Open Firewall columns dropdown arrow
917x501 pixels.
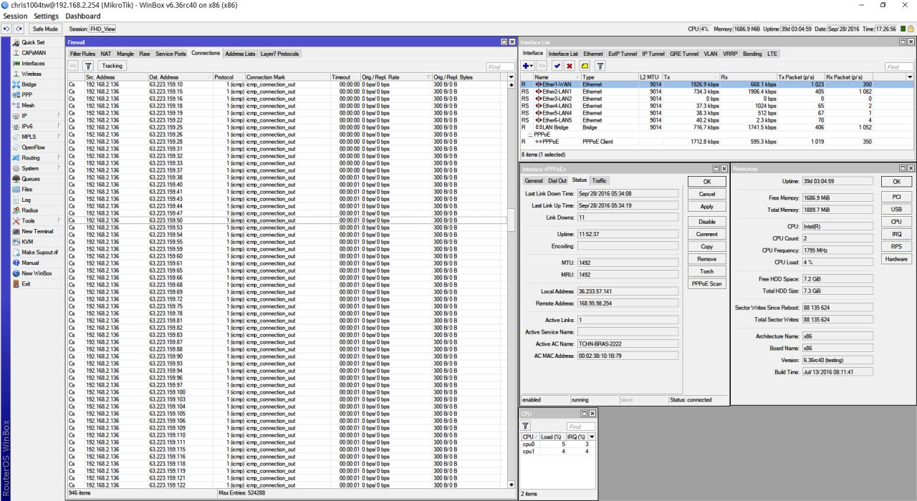coord(511,77)
